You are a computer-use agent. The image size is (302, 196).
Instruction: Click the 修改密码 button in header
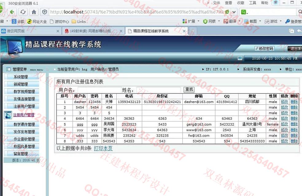[x=264, y=48]
